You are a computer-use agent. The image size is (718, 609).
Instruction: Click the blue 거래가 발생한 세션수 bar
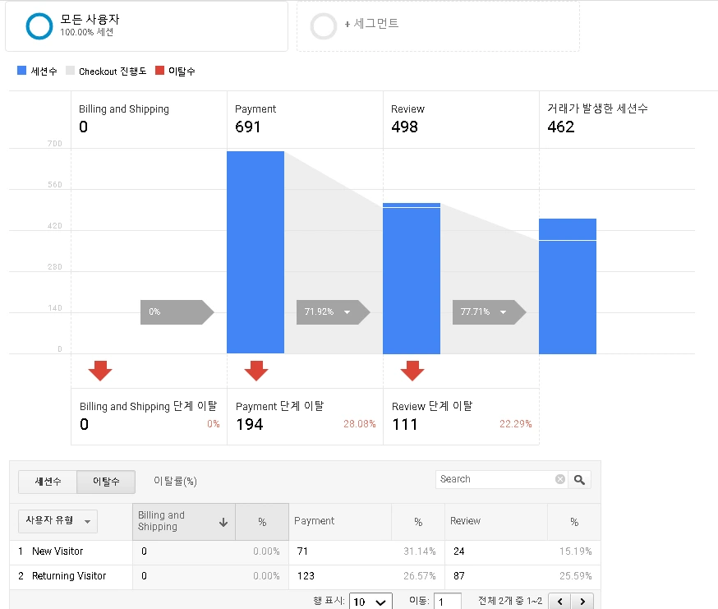(568, 286)
